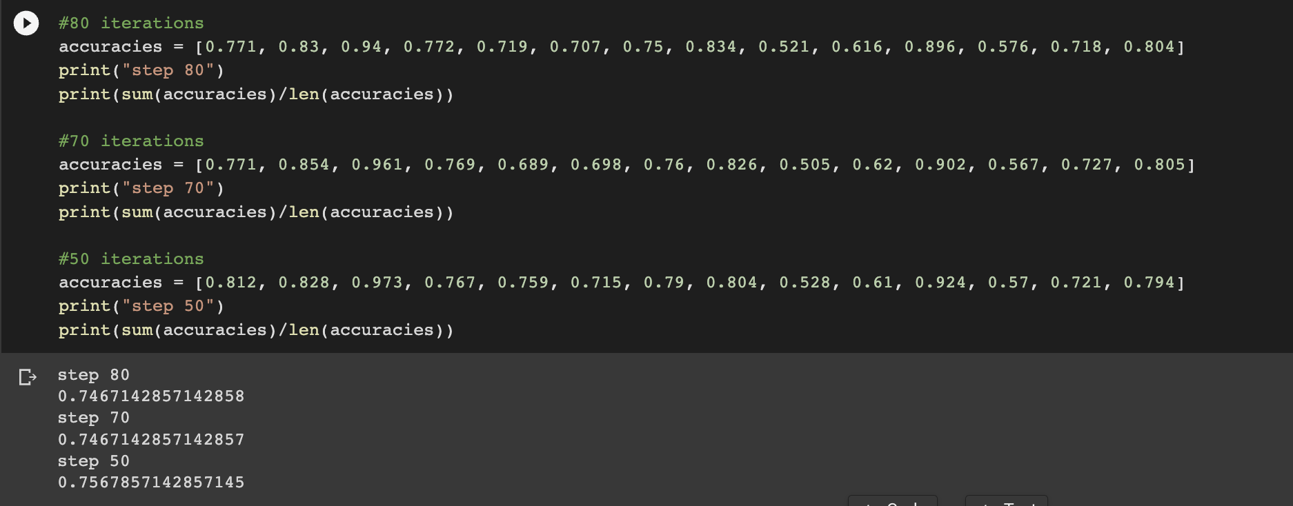This screenshot has height=506, width=1293.
Task: Select the #50 iterations comment
Action: pos(131,258)
